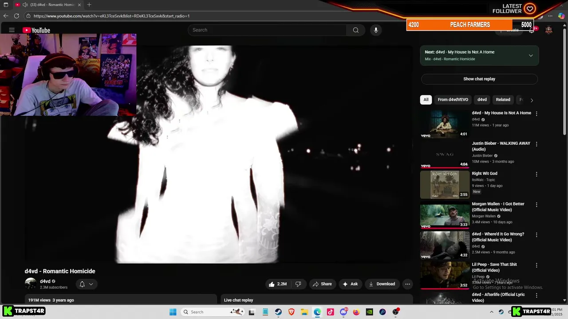Click the YouTube search input field
This screenshot has height=319, width=568.
click(x=268, y=30)
